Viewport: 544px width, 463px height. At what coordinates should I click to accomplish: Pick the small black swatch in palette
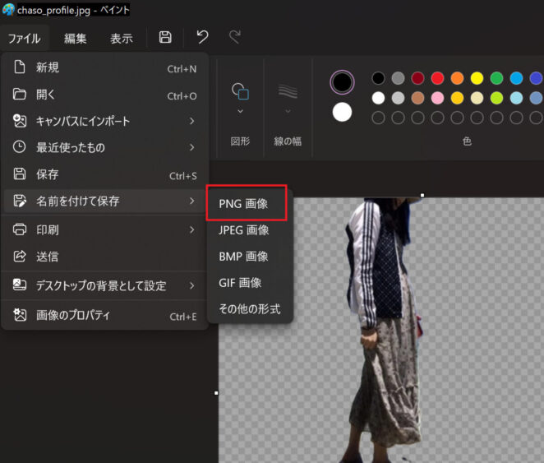click(378, 78)
